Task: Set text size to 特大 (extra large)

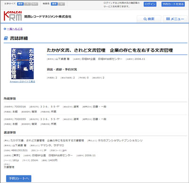Action: 34,4
